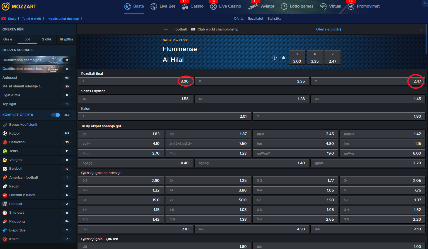The image size is (428, 249).
Task: Open Koeficientat decimal dropdown
Action: click(65, 19)
